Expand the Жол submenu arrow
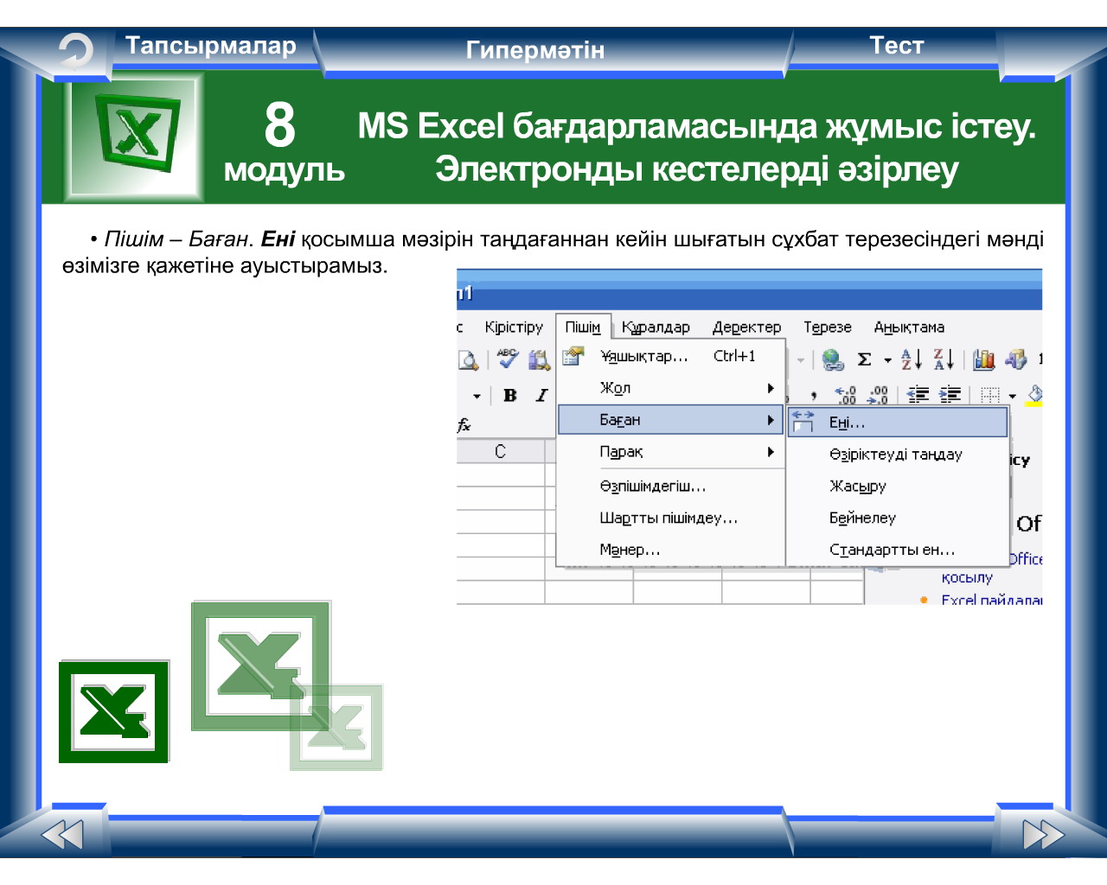This screenshot has height=885, width=1107. tap(770, 388)
